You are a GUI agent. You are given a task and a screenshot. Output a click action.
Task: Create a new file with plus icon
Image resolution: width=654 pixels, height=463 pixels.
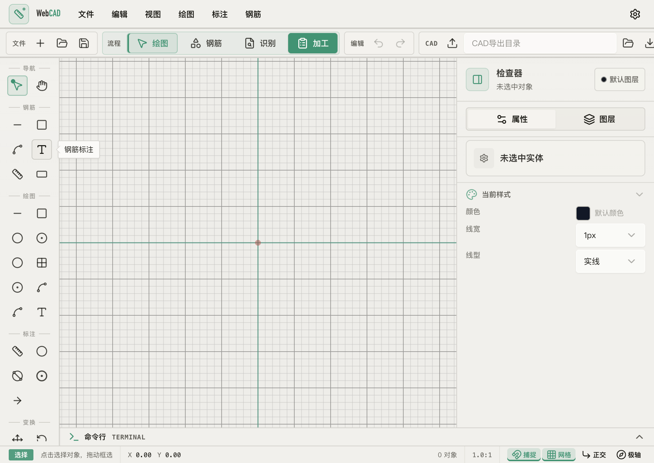(40, 43)
